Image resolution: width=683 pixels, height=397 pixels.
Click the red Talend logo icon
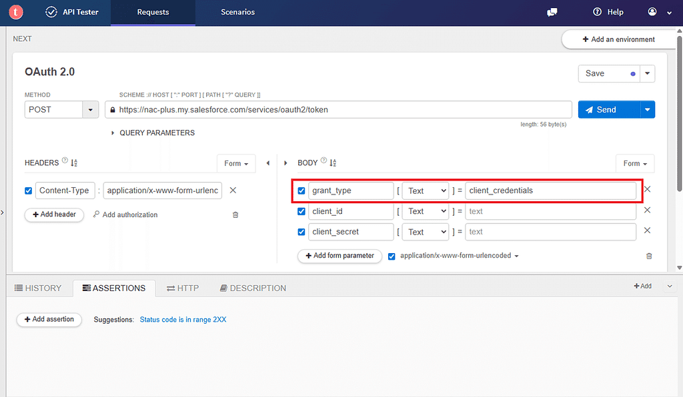coord(16,12)
